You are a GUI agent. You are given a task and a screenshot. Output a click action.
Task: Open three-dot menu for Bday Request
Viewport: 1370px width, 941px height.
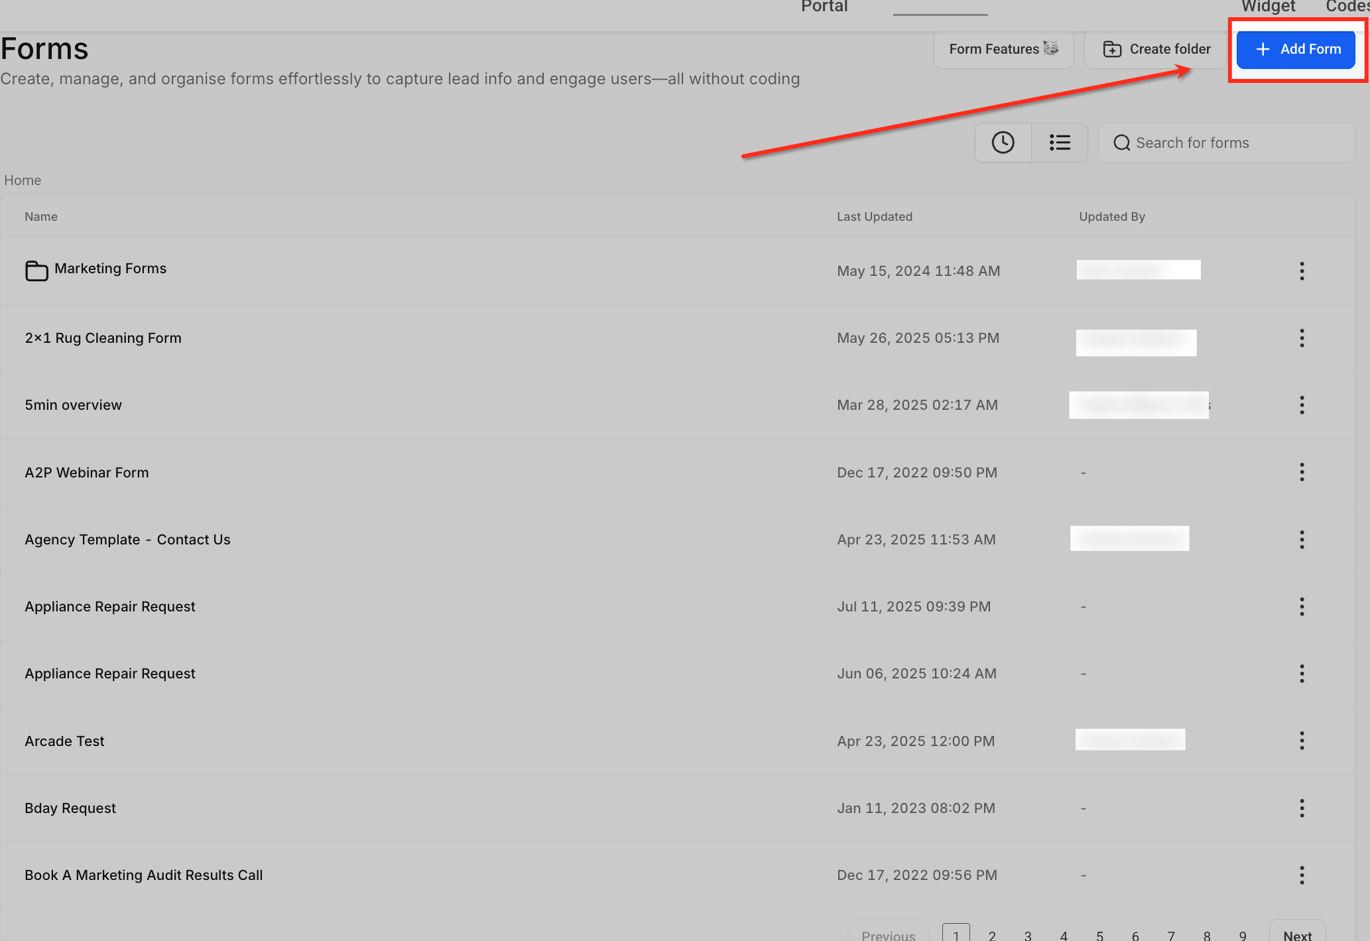click(x=1302, y=808)
